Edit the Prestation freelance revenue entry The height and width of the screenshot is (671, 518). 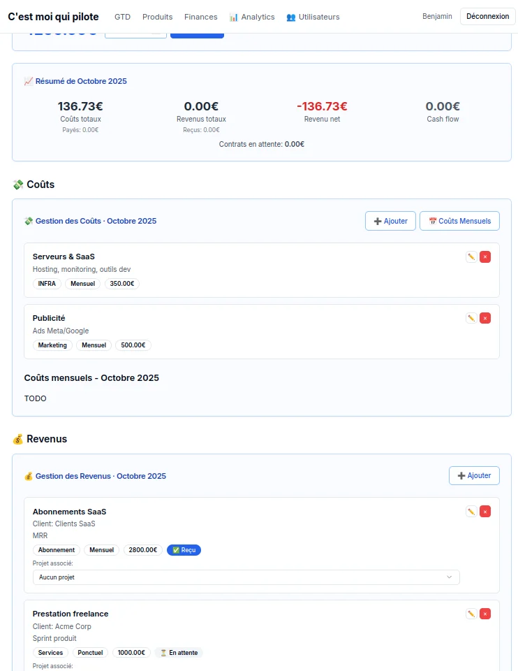pos(471,614)
